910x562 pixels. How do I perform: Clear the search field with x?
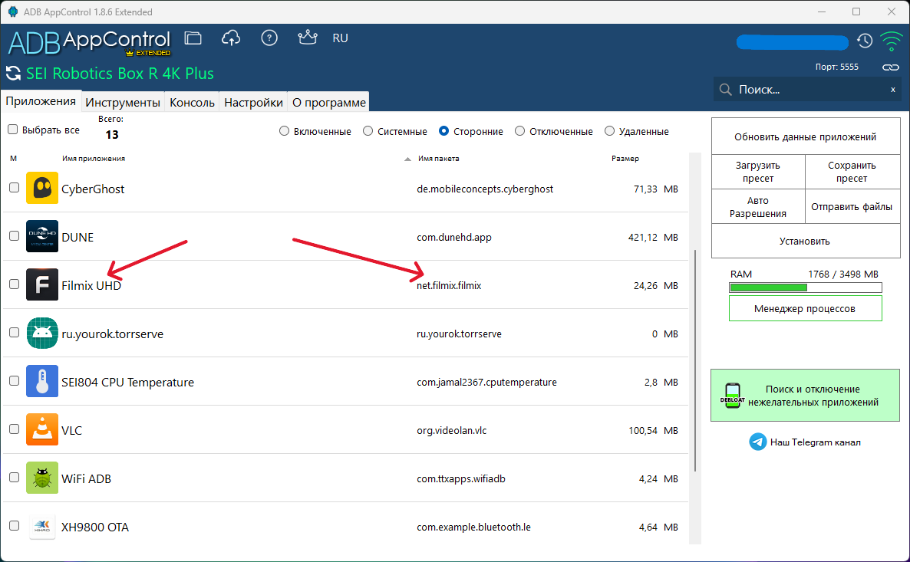click(892, 89)
